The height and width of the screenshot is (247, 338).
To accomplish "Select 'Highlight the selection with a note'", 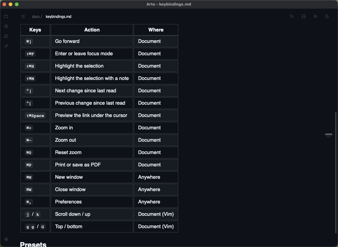I will (x=92, y=78).
